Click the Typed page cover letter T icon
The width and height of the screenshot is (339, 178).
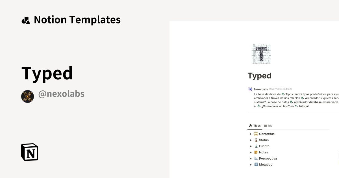[261, 54]
